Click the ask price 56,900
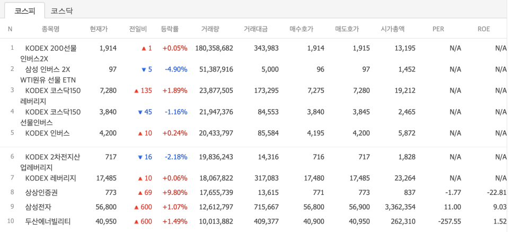This screenshot has height=232, width=512. [x=359, y=207]
